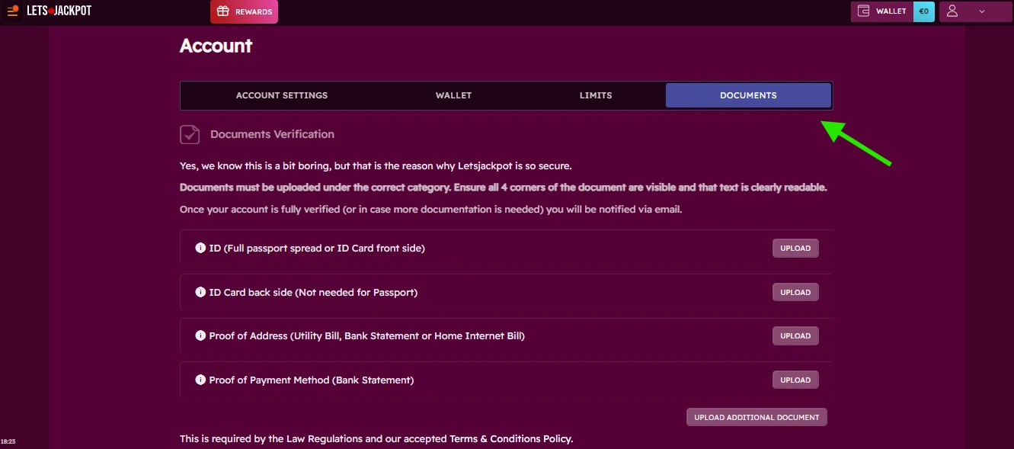Click the wallet icon in header
The width and height of the screenshot is (1014, 449).
[x=864, y=11]
